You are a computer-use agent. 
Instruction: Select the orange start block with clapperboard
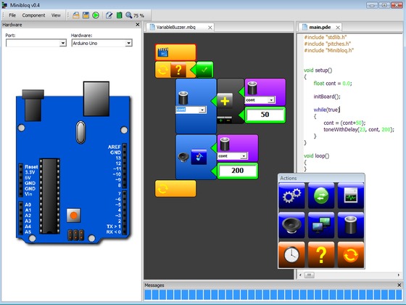[x=175, y=52]
